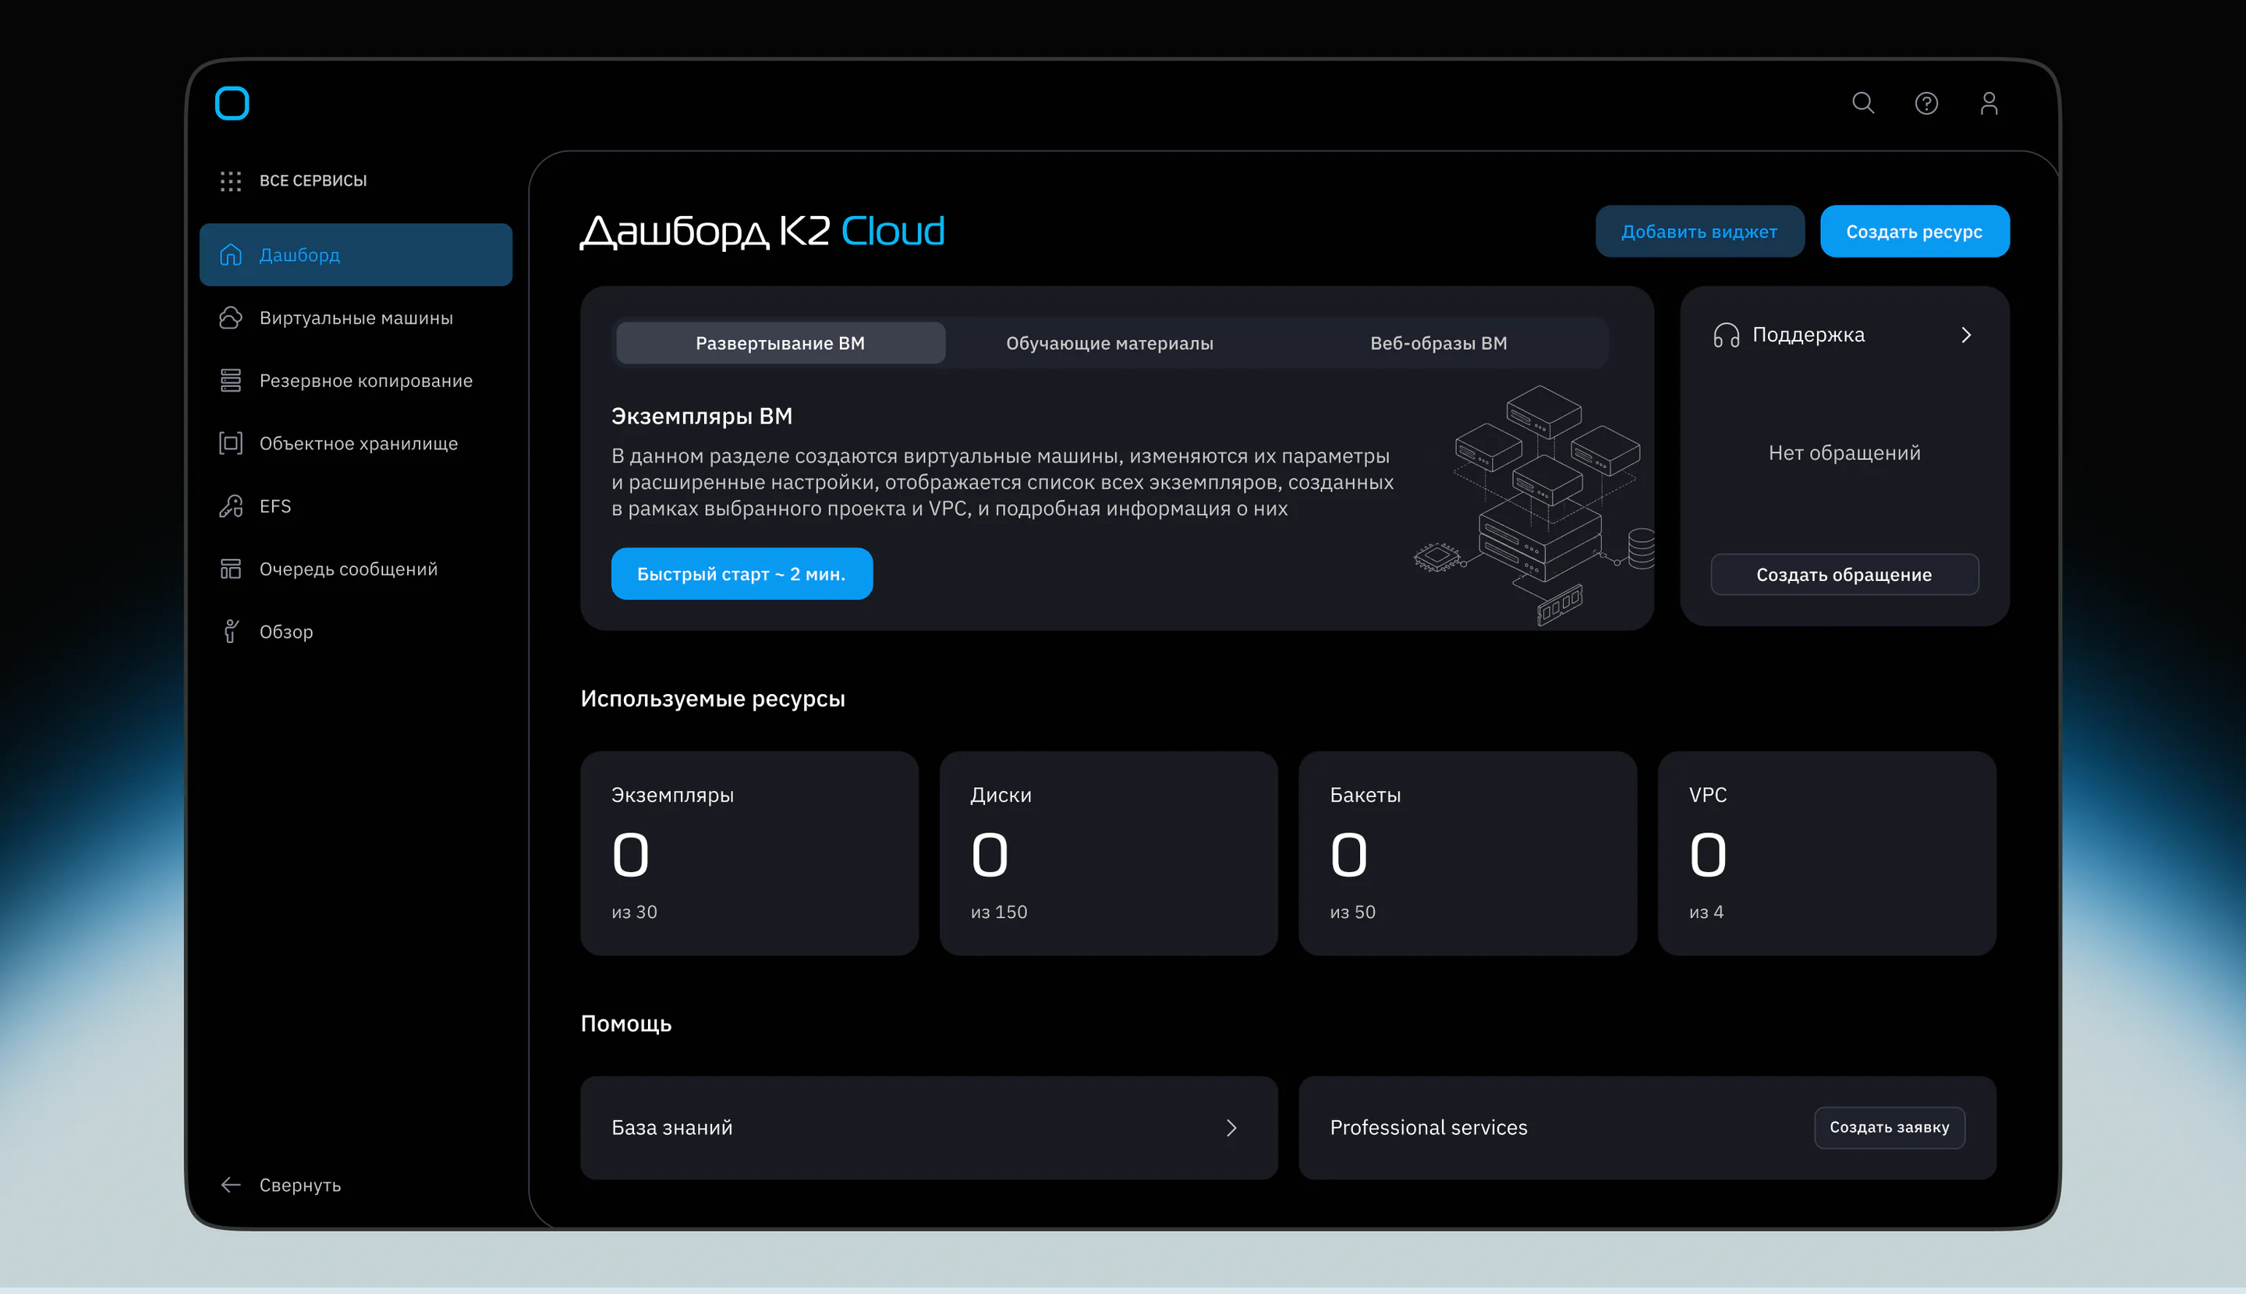
Task: Expand the Поддержка widget chevron
Action: (1966, 335)
